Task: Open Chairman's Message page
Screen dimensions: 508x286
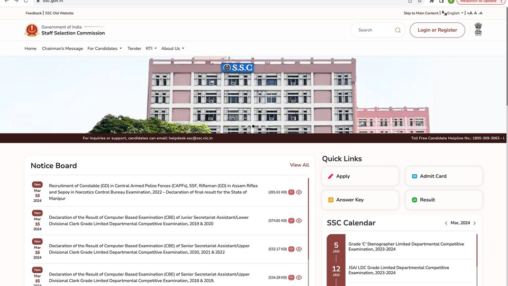Action: [x=62, y=49]
